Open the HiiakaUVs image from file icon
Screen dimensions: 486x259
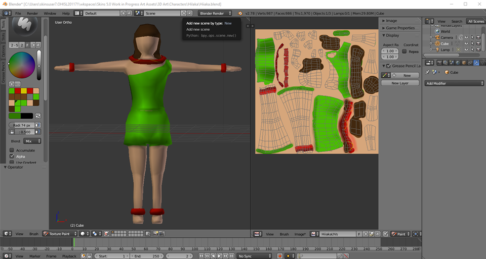pyautogui.click(x=371, y=234)
